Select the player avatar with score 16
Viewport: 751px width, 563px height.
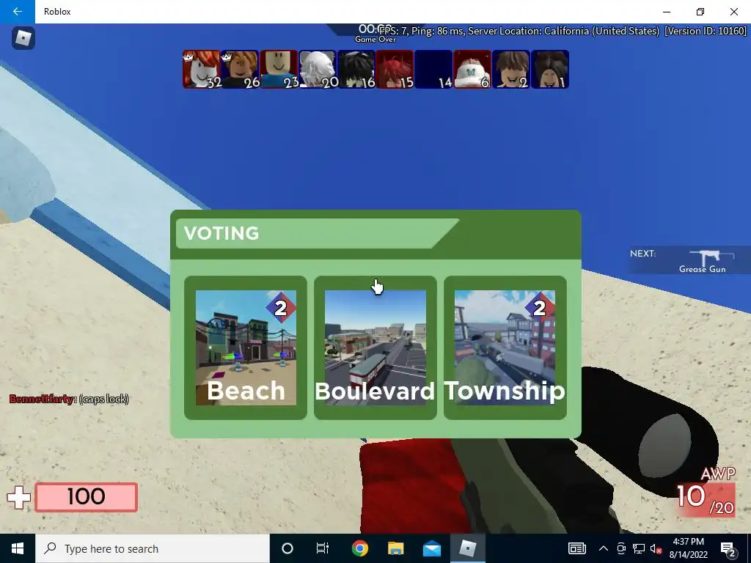click(356, 70)
